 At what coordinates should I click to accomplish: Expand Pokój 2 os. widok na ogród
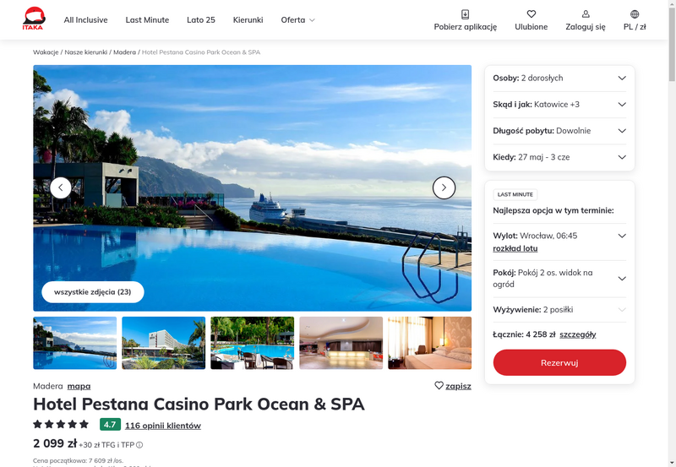(x=559, y=279)
